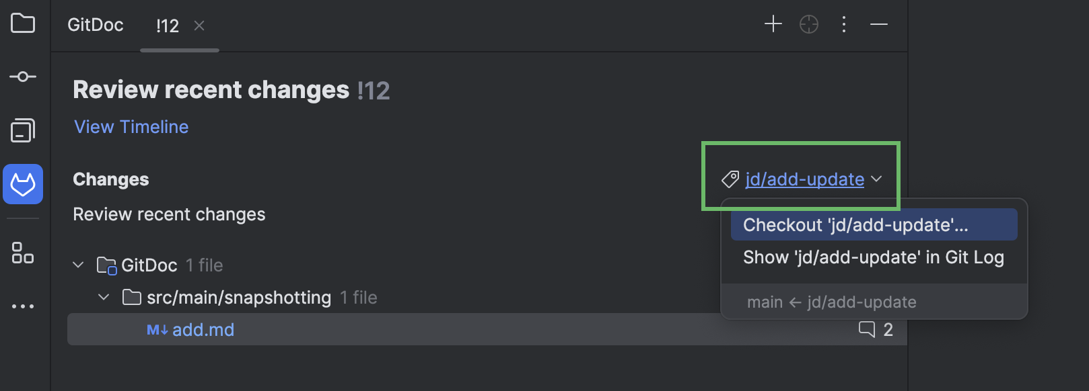Close the !12 merge request tab
Screen dimensions: 1089x391
(199, 25)
